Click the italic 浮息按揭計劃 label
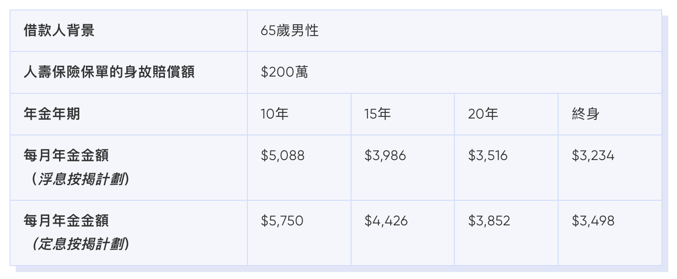 tap(81, 180)
